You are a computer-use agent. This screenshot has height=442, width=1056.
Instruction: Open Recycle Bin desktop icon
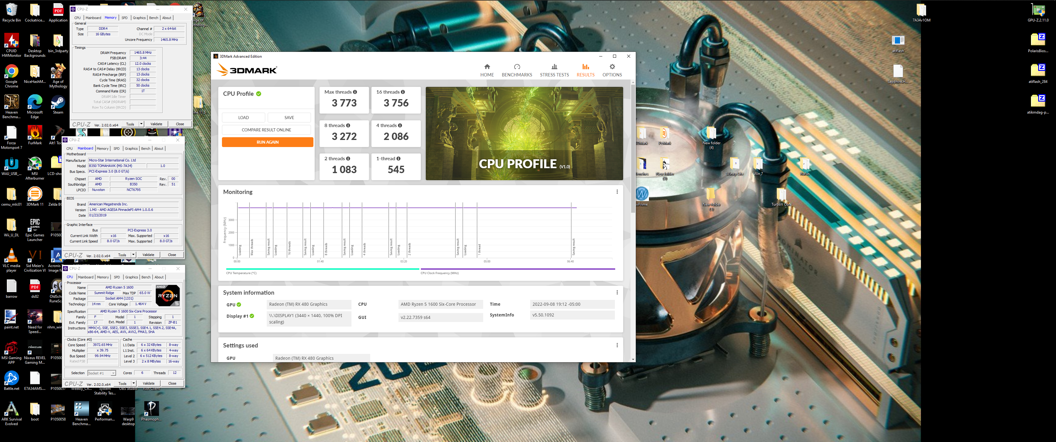(x=11, y=12)
